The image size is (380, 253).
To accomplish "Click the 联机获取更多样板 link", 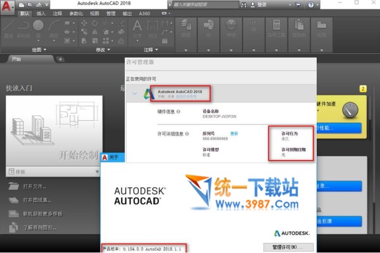I will pos(43,214).
